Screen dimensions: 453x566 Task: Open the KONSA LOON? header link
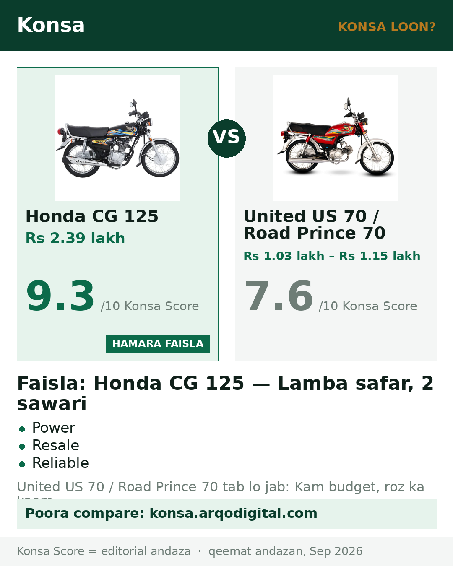click(x=387, y=27)
